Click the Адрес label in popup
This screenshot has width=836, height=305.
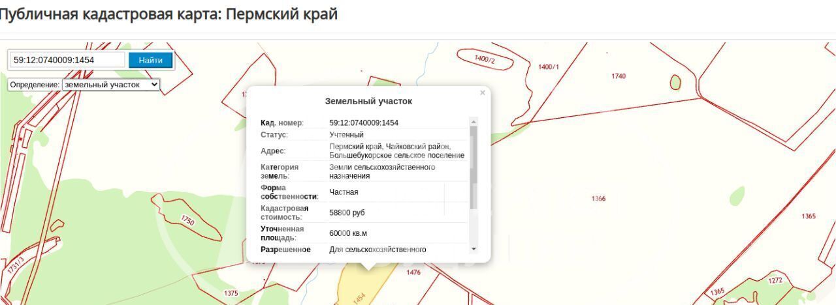tap(273, 151)
